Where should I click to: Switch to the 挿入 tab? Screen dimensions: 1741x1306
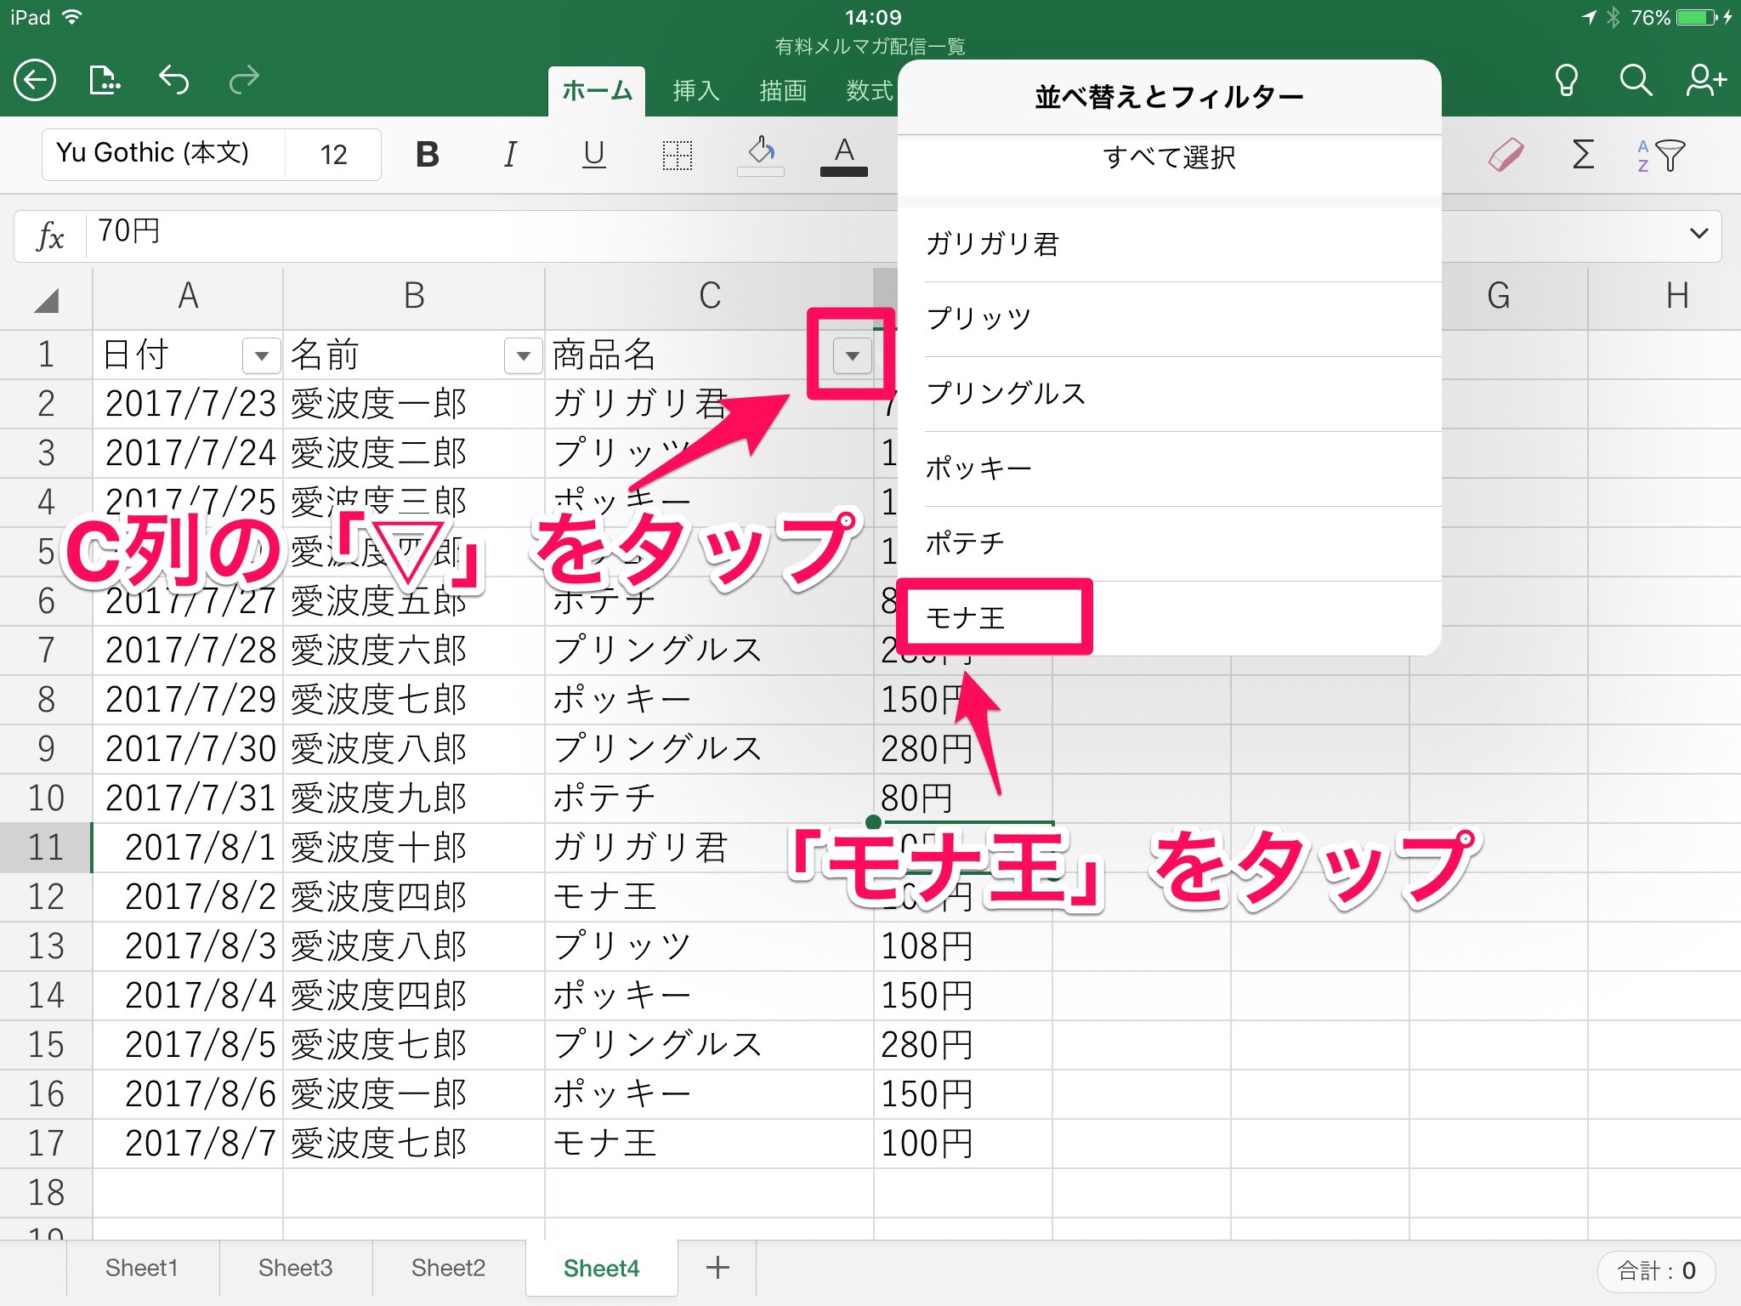pos(695,90)
